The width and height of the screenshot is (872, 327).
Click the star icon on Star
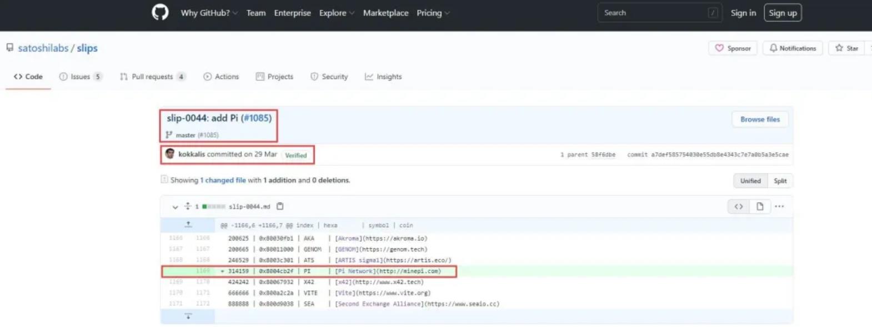(839, 48)
